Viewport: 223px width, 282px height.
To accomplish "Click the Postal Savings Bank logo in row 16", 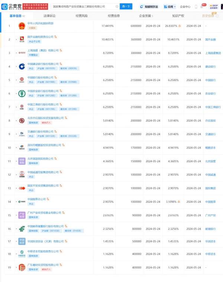I will (x=22, y=229).
